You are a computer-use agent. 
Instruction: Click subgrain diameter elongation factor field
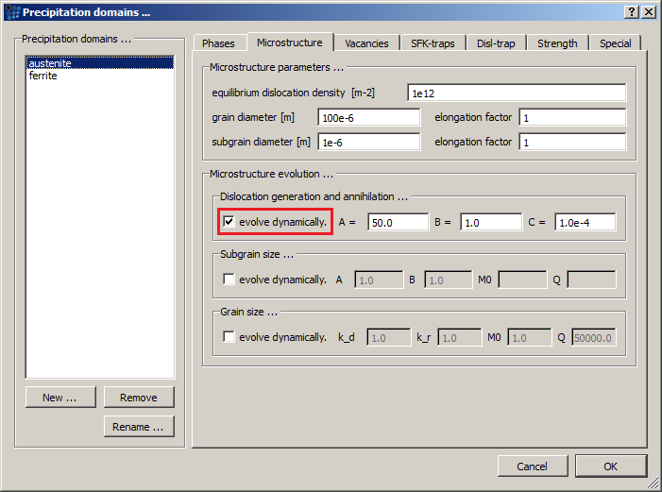coord(572,142)
